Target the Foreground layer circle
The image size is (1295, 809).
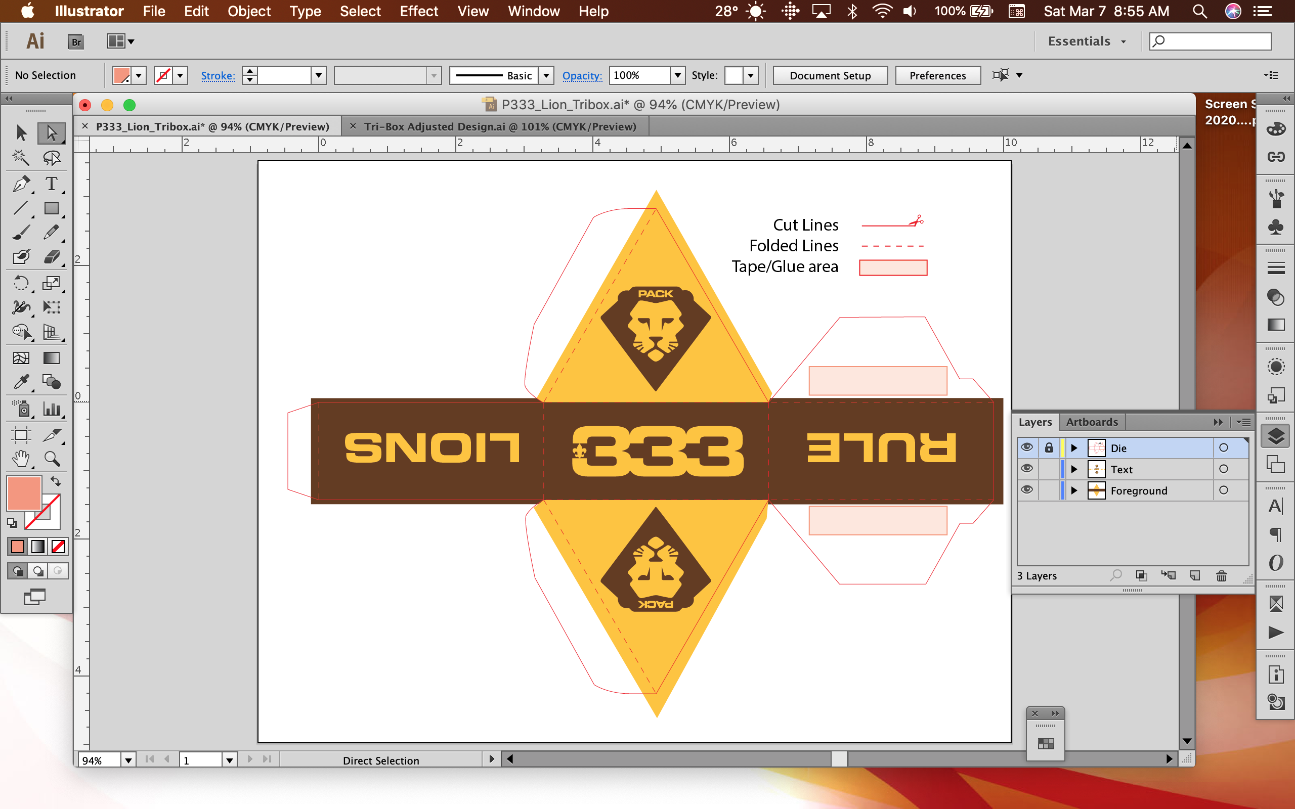[1223, 490]
